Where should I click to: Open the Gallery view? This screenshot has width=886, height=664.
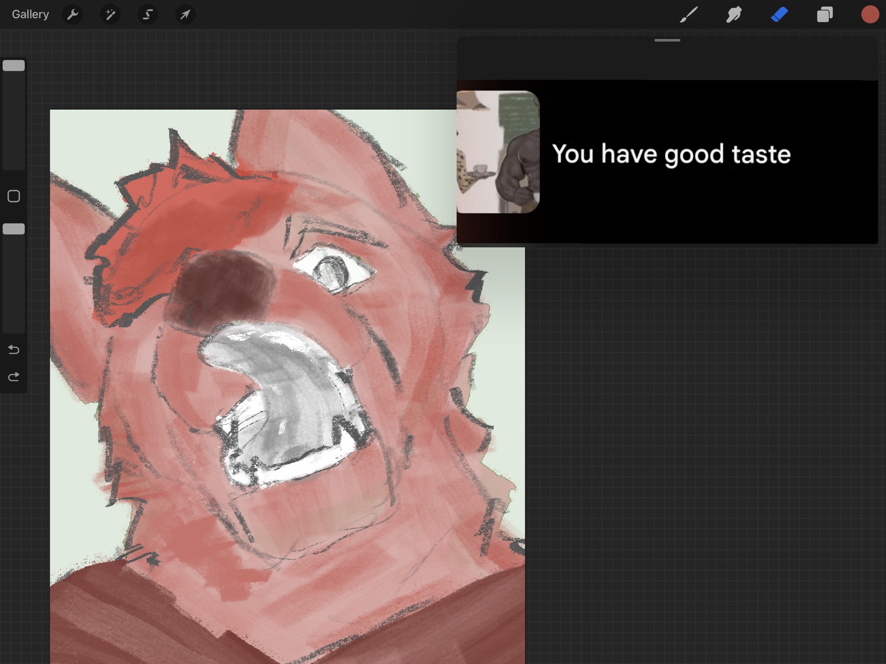(x=30, y=15)
